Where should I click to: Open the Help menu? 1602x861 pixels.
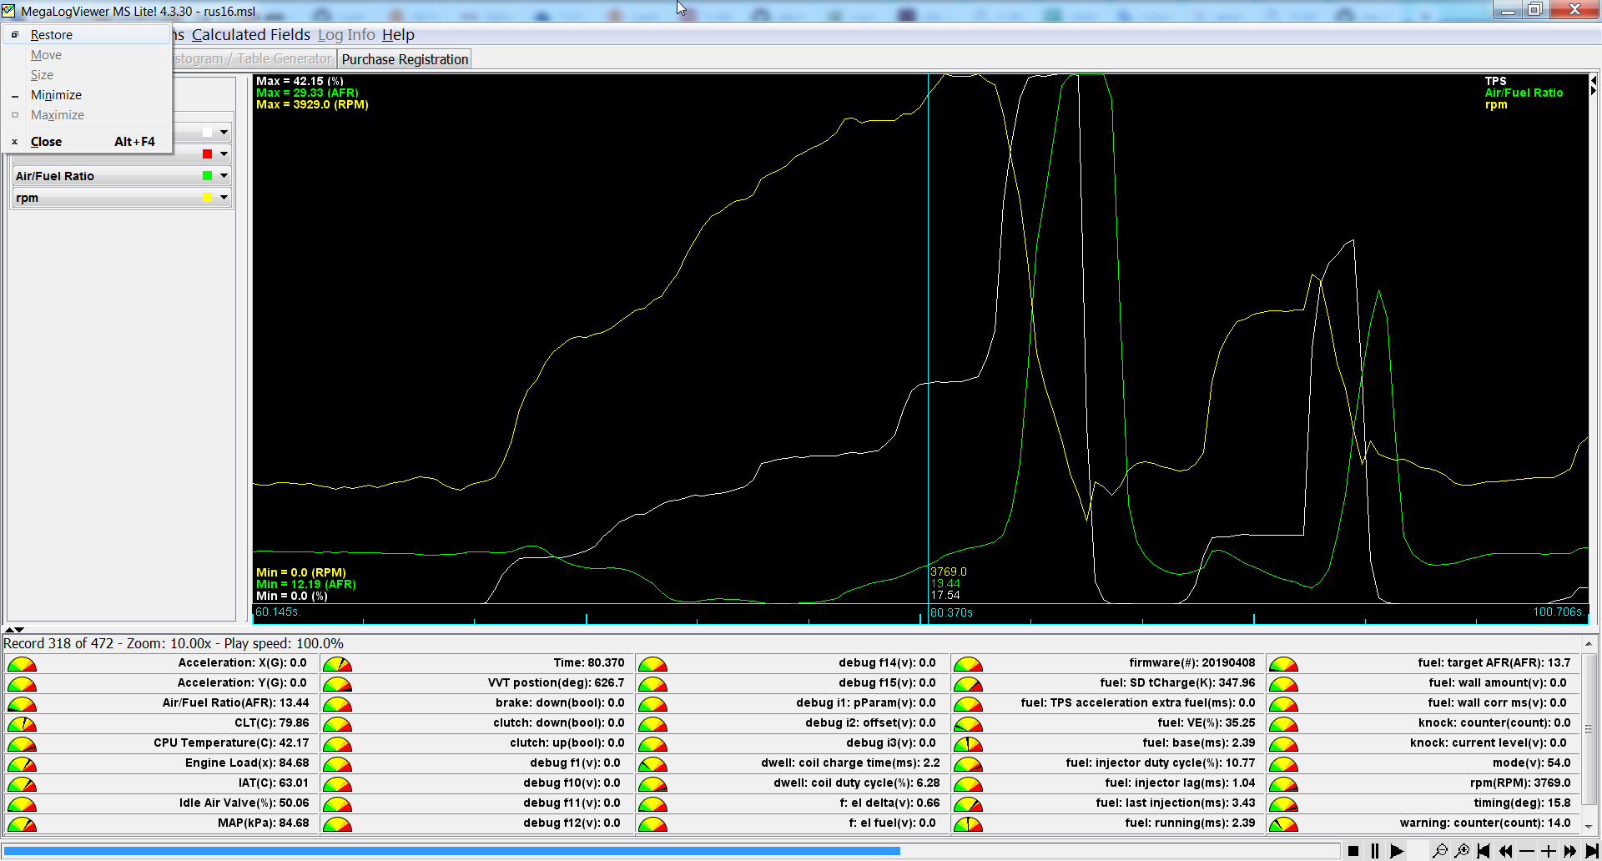tap(398, 35)
